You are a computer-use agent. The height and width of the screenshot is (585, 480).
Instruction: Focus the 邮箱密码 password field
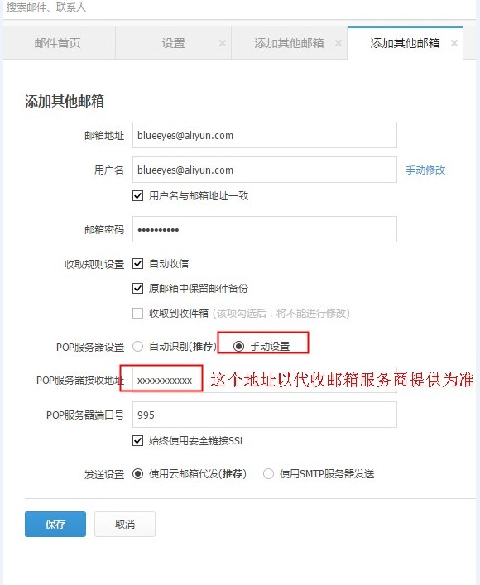click(265, 229)
